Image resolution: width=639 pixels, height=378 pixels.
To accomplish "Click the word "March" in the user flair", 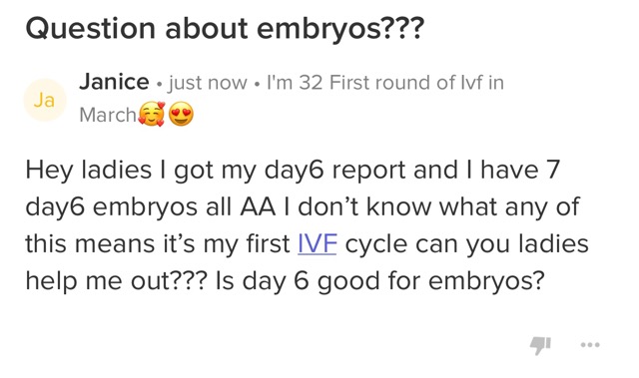I will tap(108, 115).
